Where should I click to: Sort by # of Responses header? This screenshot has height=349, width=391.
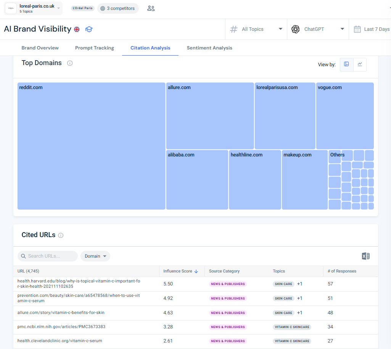coord(342,271)
